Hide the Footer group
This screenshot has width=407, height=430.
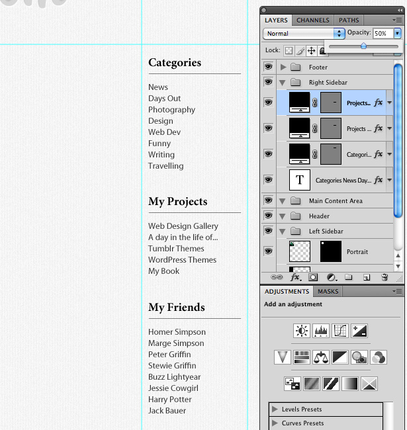(x=268, y=67)
